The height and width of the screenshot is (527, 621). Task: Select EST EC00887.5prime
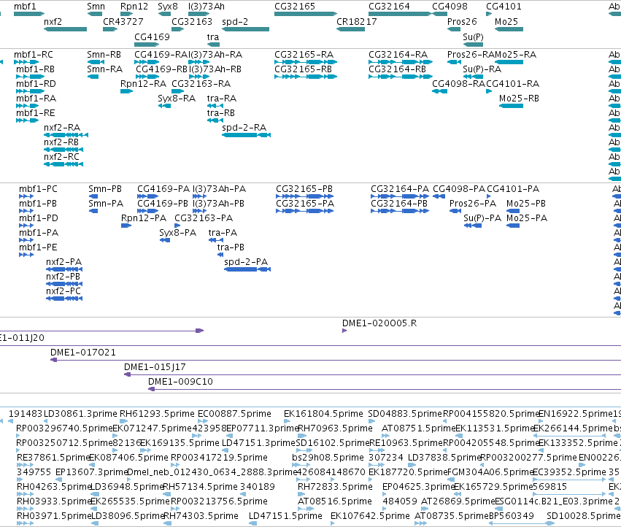click(x=234, y=414)
